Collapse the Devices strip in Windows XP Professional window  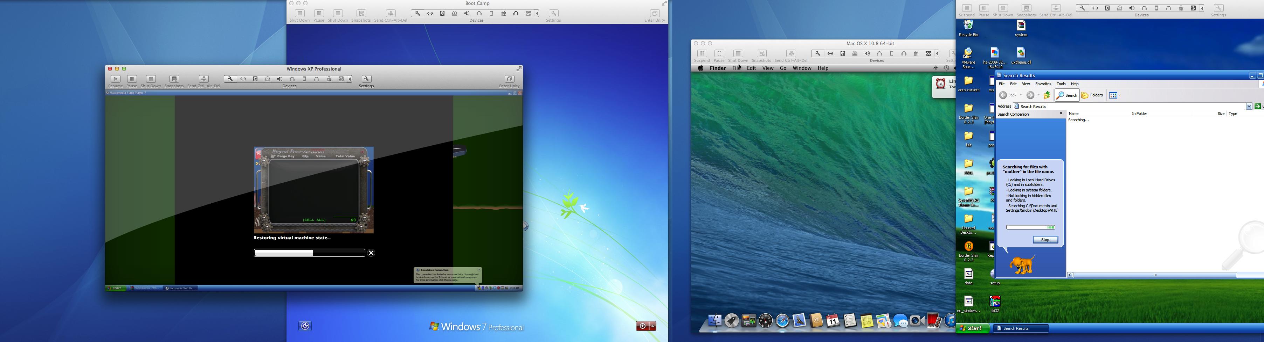click(350, 79)
